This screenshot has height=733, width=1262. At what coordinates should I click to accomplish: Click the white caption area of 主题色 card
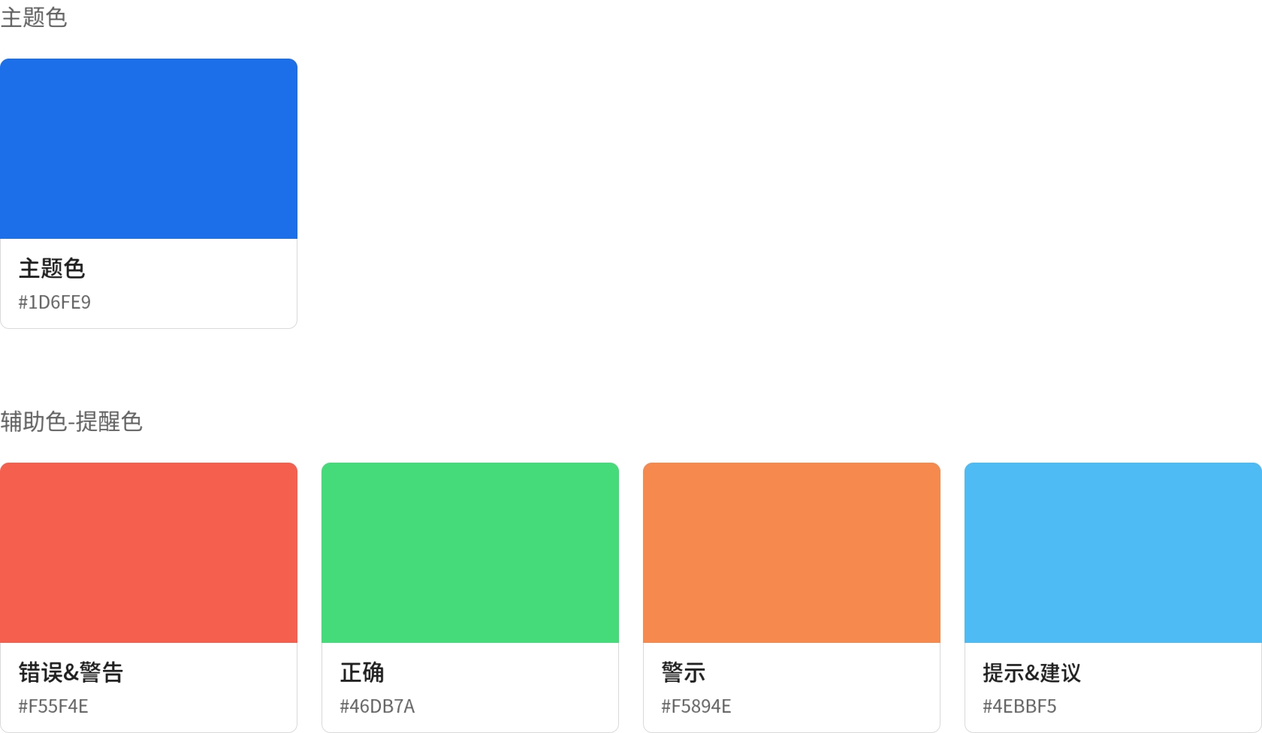(149, 283)
